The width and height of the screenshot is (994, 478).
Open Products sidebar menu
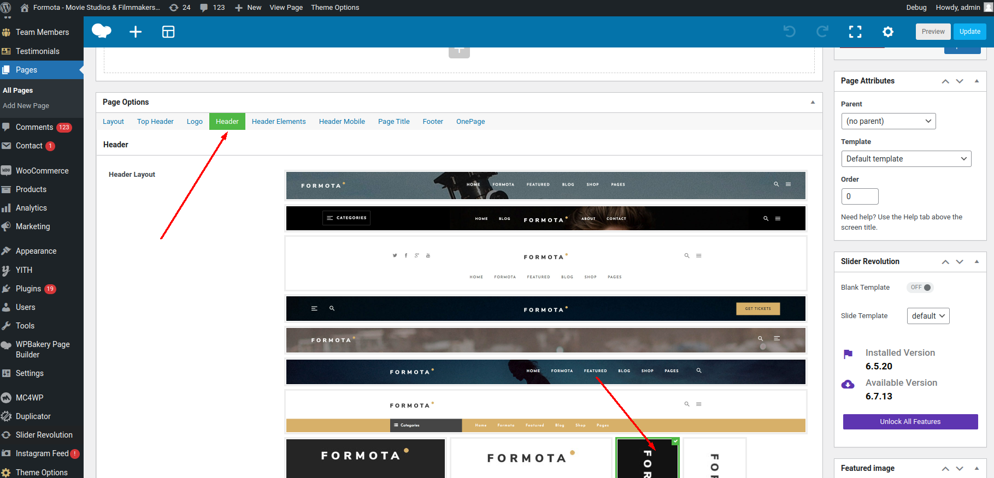tap(42, 189)
